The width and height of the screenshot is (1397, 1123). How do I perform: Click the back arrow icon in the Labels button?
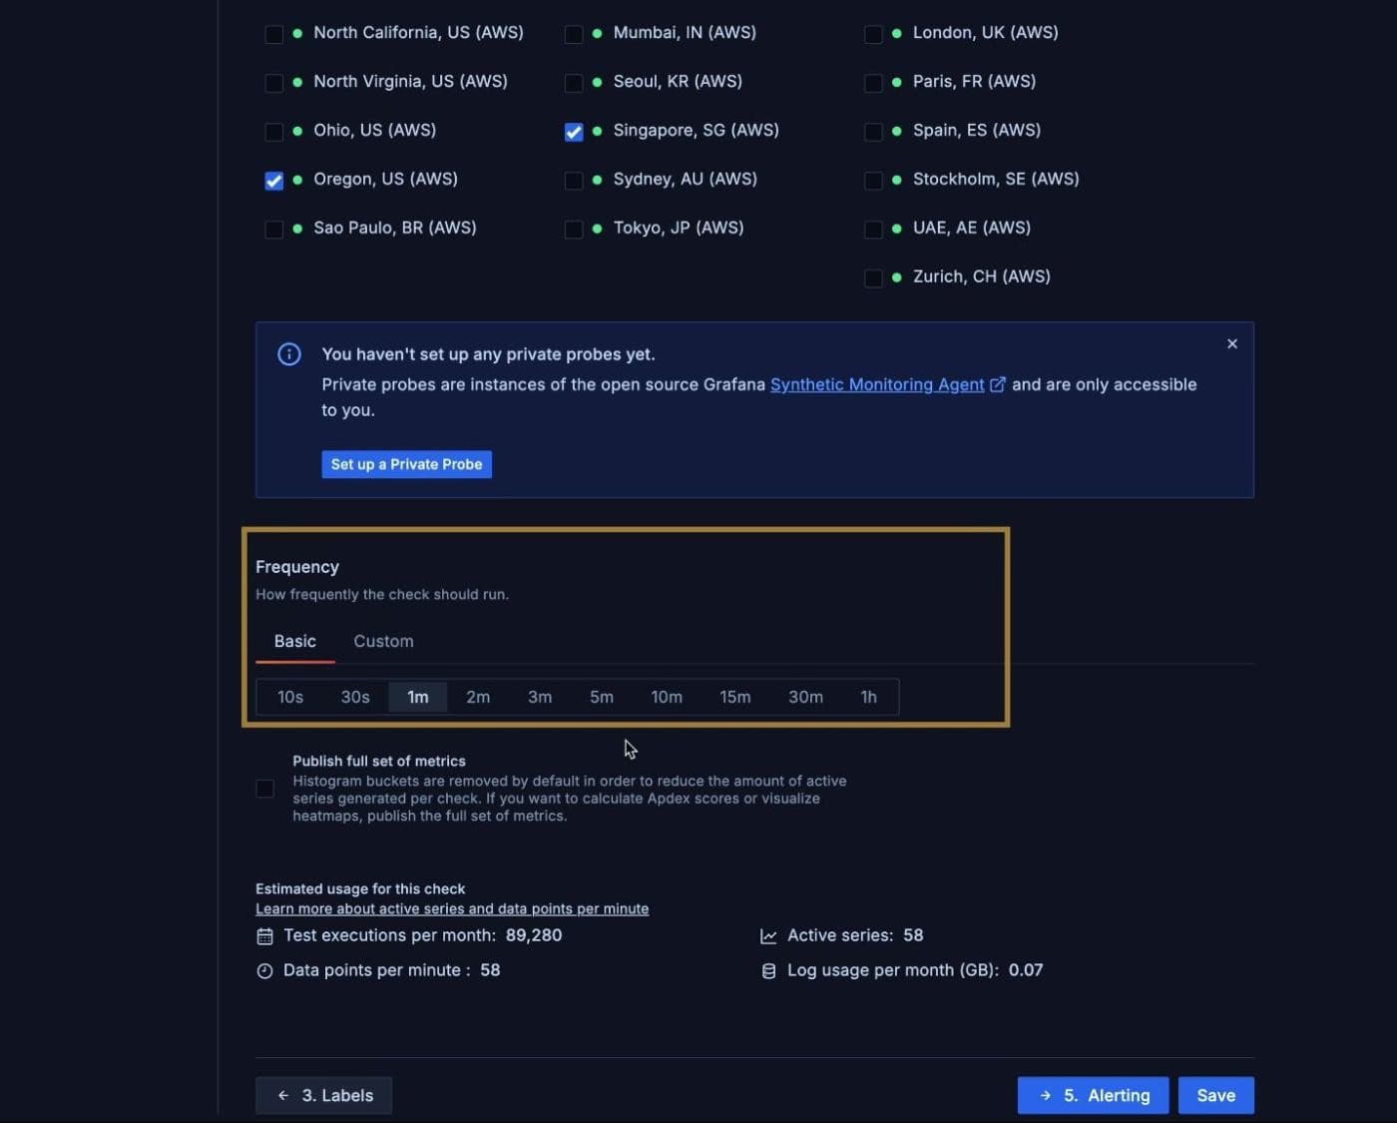coord(285,1095)
